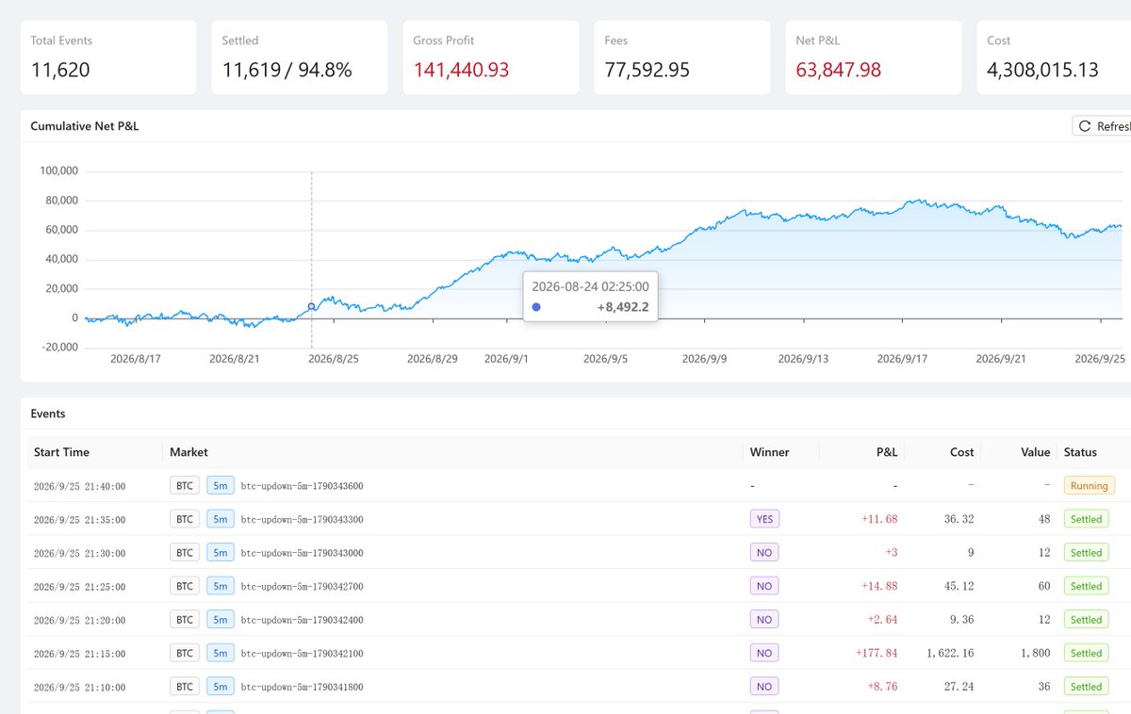The image size is (1131, 714).
Task: Click market name btc-updown-5m-1790343600
Action: coord(303,486)
